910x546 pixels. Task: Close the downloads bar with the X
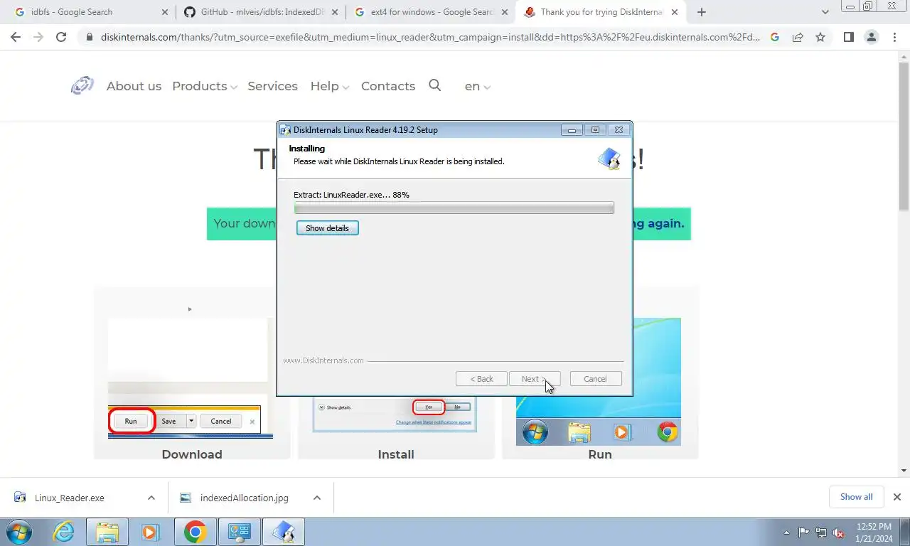[x=897, y=497]
